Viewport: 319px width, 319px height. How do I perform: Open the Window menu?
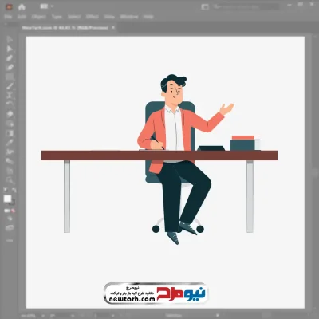[x=129, y=17]
